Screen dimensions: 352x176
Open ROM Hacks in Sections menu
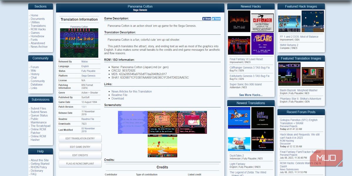point(38,29)
